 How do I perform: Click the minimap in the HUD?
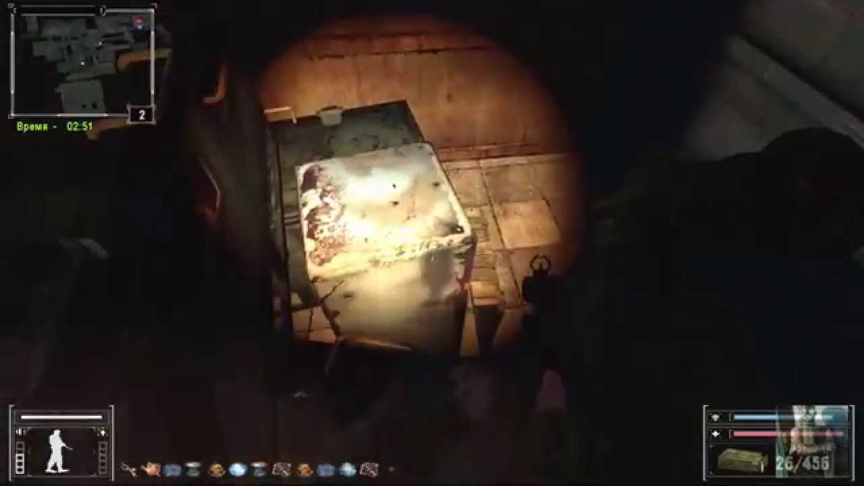coord(82,62)
